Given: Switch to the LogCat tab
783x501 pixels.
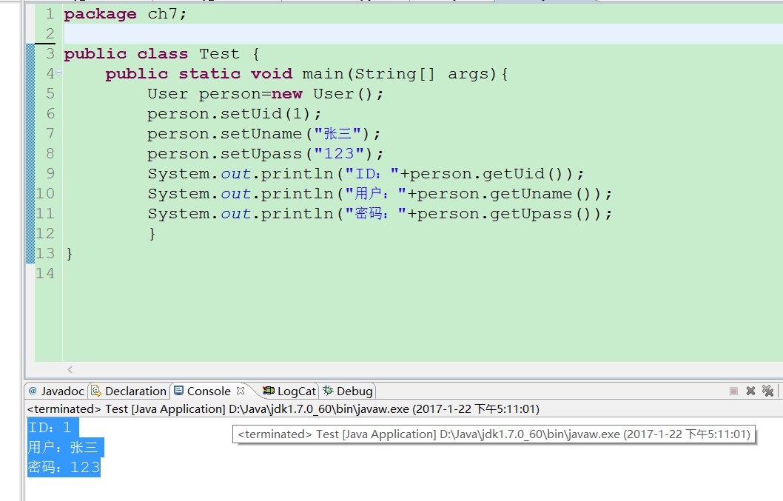Looking at the screenshot, I should coord(296,391).
